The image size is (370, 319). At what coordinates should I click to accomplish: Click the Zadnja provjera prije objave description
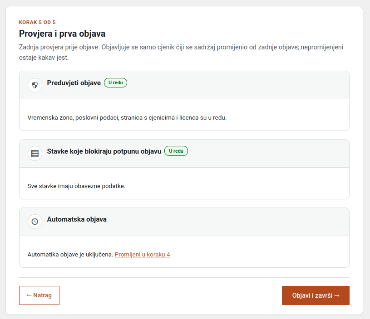(181, 52)
